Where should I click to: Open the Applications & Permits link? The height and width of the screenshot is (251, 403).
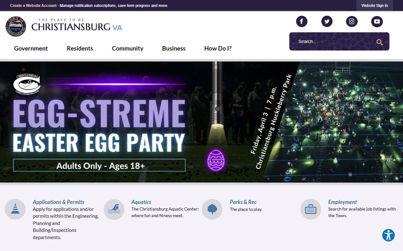pos(59,202)
